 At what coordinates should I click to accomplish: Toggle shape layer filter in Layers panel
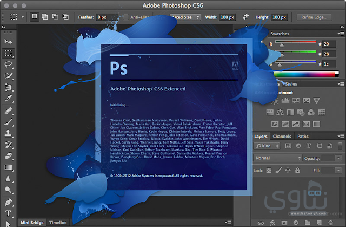(x=319, y=146)
